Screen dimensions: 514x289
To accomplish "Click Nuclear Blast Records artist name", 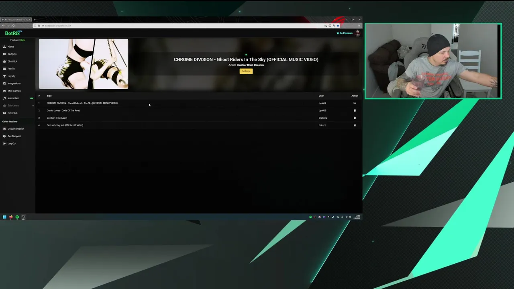I will [250, 65].
